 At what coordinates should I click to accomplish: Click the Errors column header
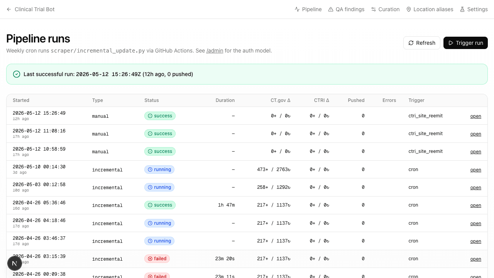pos(389,100)
